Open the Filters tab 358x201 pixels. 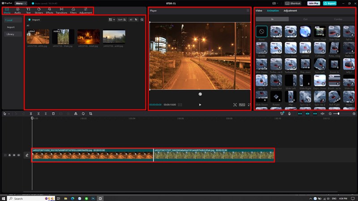(x=73, y=10)
